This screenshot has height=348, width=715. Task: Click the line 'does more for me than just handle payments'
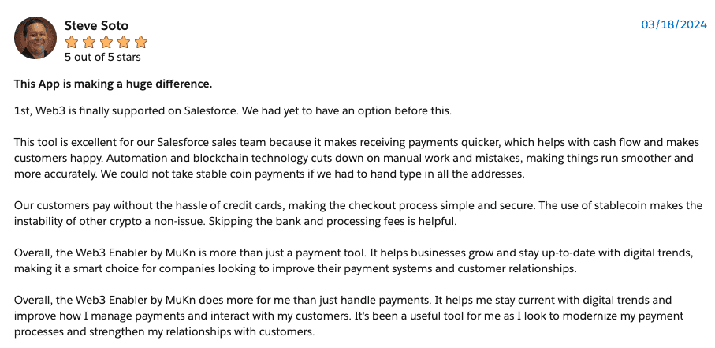tap(343, 301)
